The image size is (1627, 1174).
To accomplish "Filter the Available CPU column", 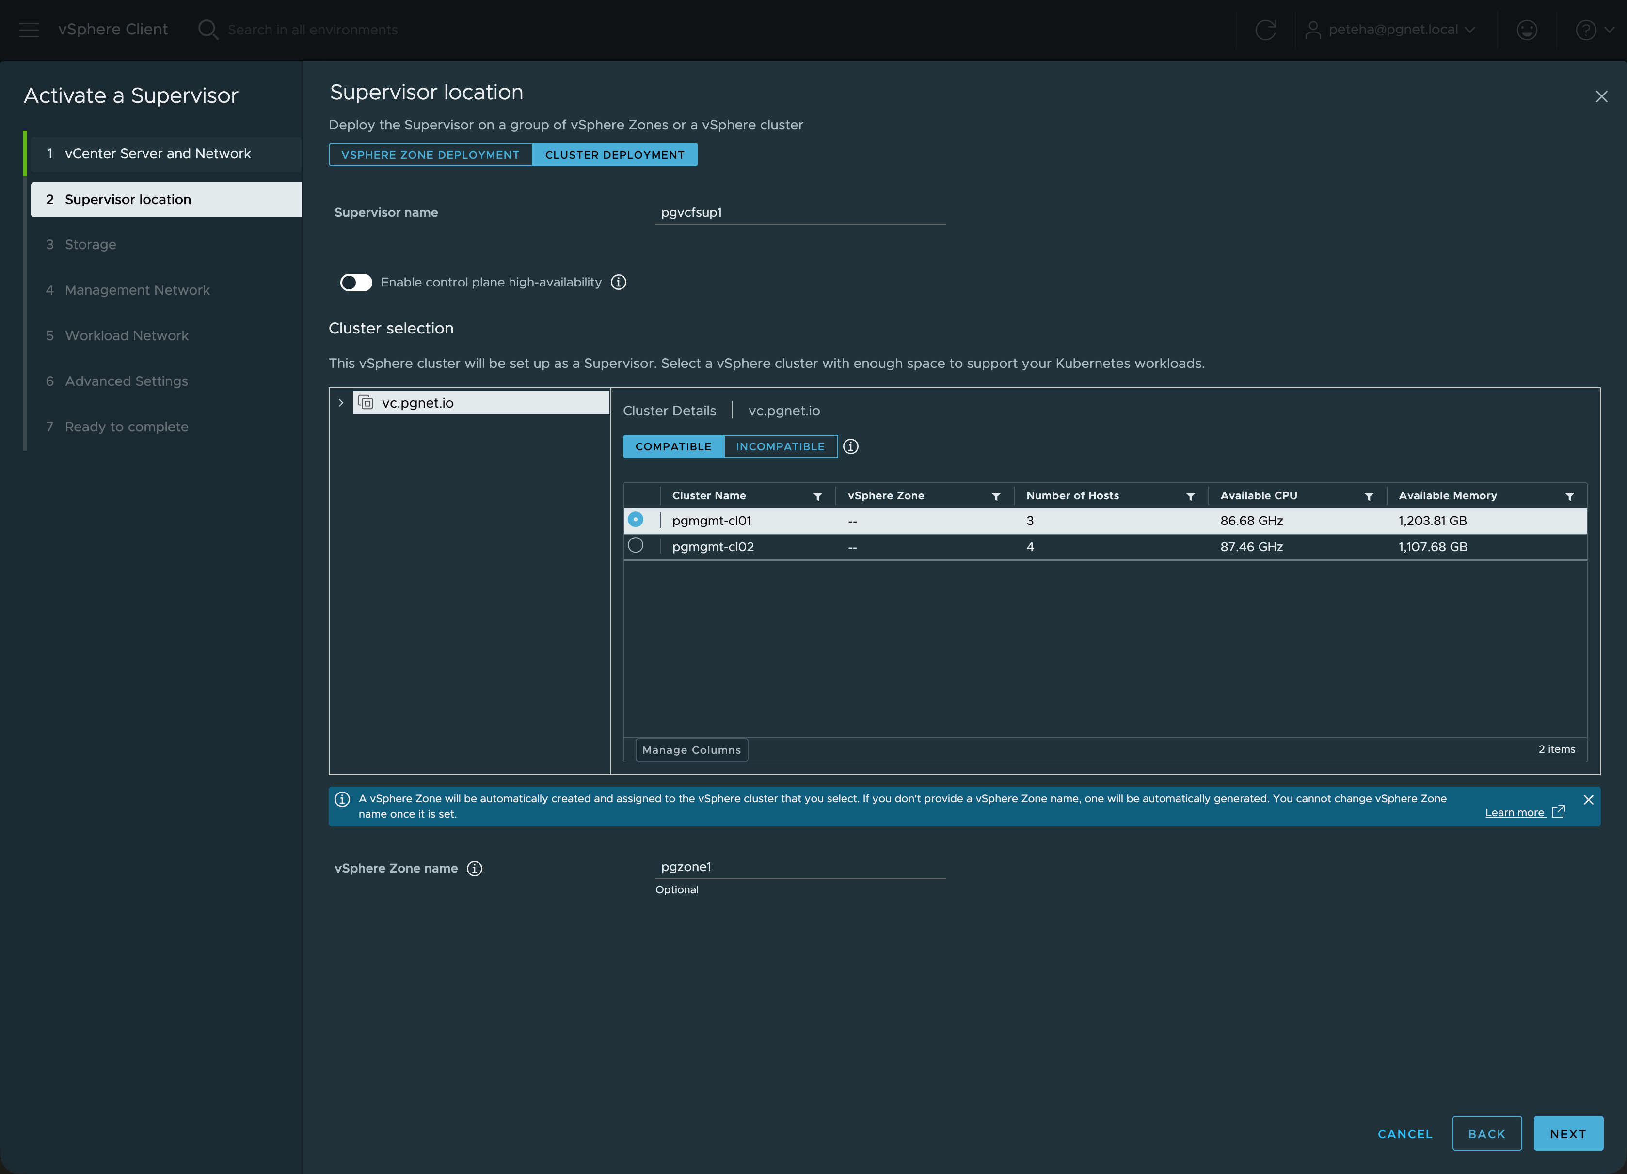I will pos(1369,496).
